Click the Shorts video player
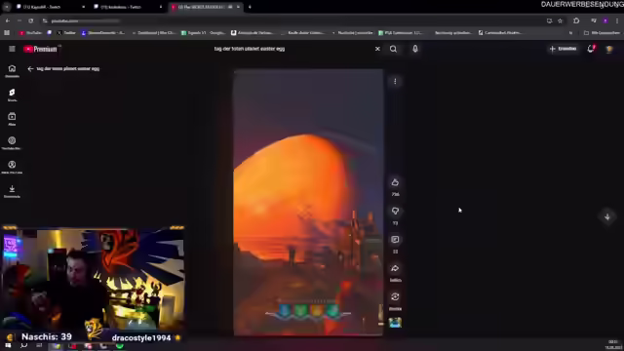 308,203
